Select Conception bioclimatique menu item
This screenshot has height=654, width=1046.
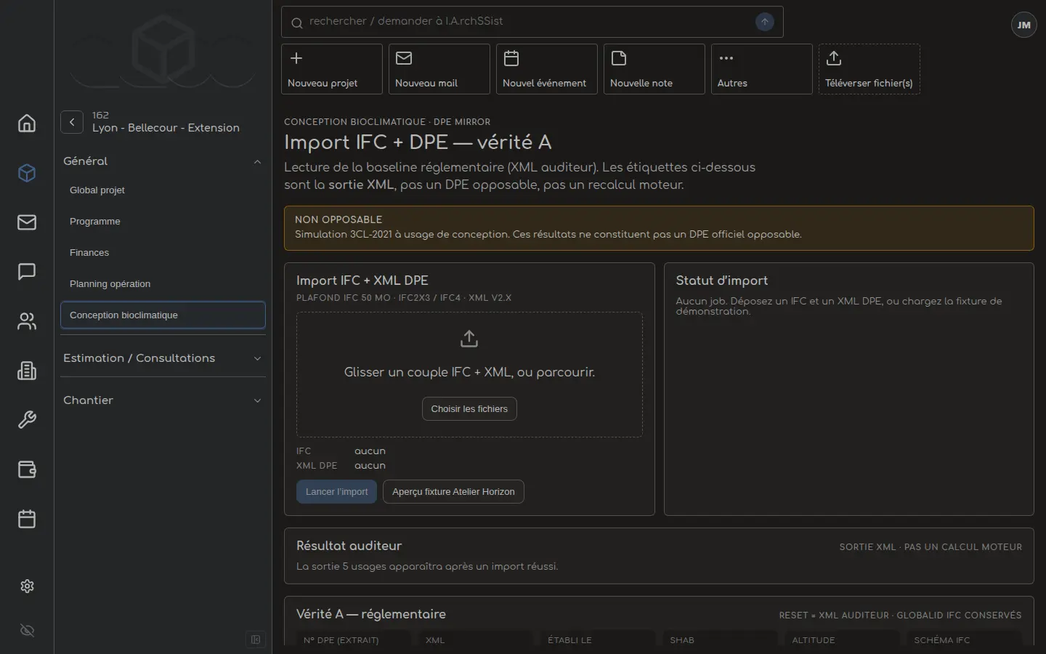[163, 315]
